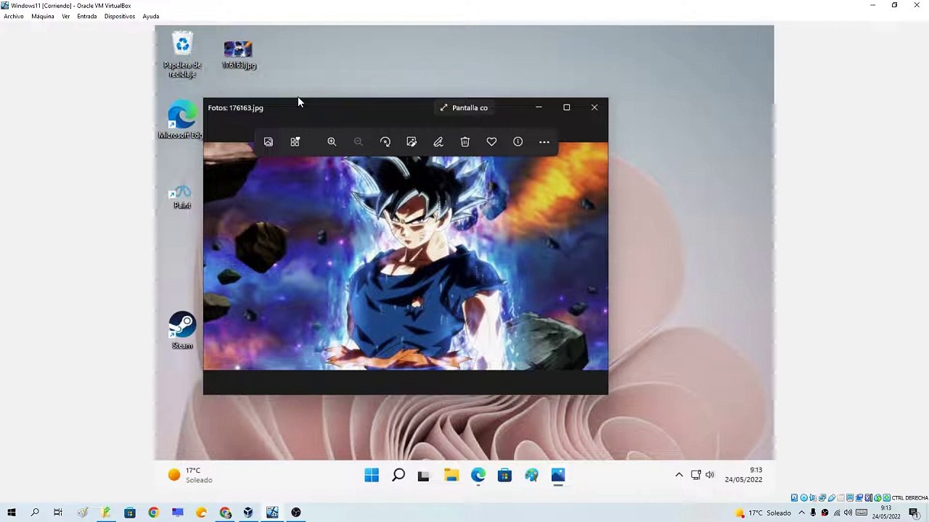The image size is (929, 522).
Task: Click the host 17°C Soleado weather widget
Action: [x=763, y=513]
